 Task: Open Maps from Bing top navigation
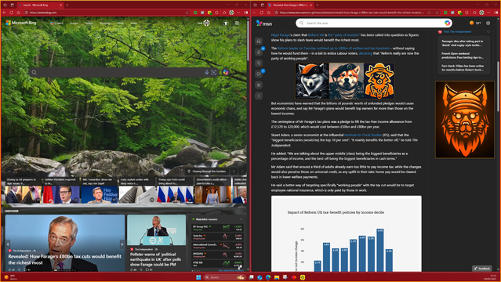click(121, 23)
